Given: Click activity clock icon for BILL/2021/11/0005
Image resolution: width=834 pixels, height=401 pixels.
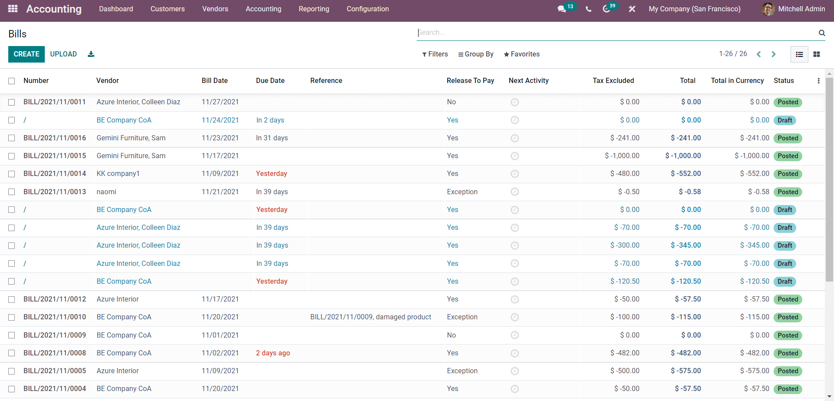Looking at the screenshot, I should (x=515, y=371).
